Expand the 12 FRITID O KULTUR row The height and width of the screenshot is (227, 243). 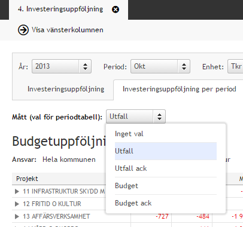(x=17, y=204)
